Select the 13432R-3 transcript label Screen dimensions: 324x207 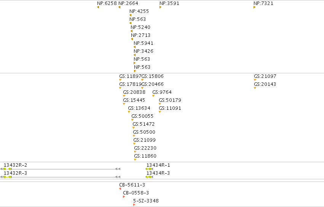click(x=16, y=173)
